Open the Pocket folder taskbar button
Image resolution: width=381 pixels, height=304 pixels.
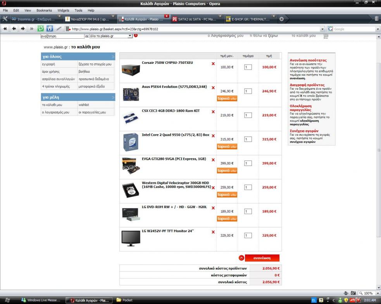pos(124,300)
